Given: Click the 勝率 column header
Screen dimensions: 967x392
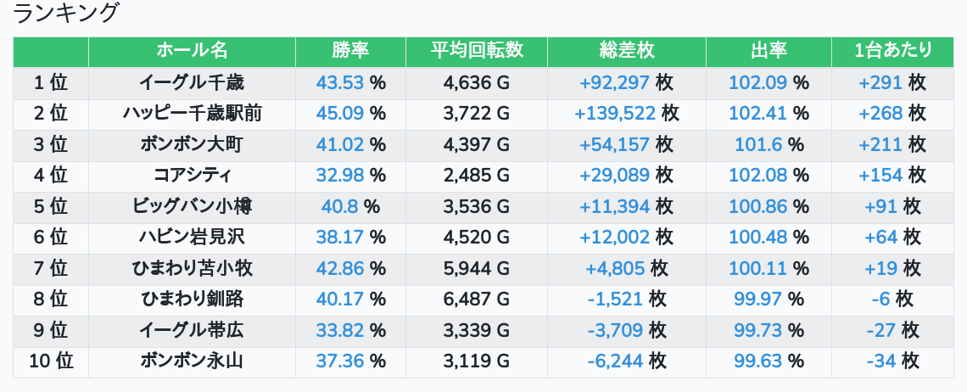Looking at the screenshot, I should [x=350, y=51].
